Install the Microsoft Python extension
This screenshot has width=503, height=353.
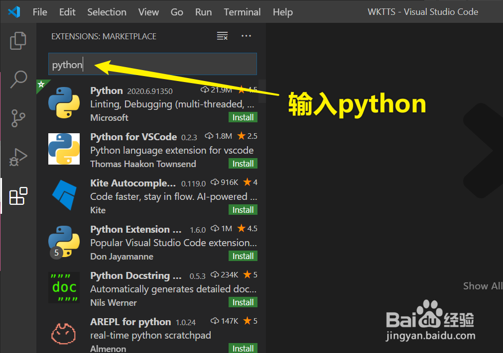(x=243, y=117)
